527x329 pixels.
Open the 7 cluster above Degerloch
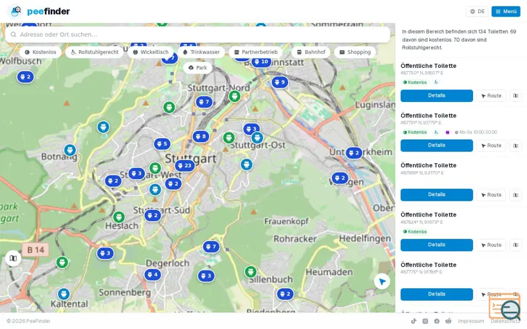[211, 247]
